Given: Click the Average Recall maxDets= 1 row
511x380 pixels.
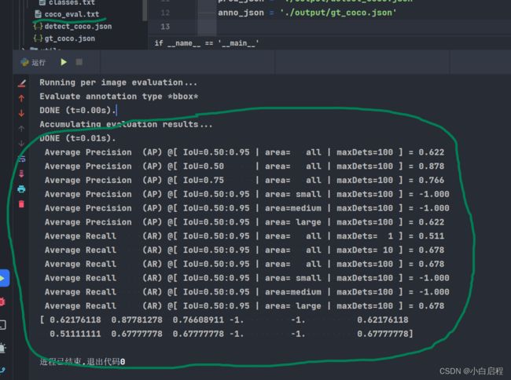Looking at the screenshot, I should pos(244,236).
